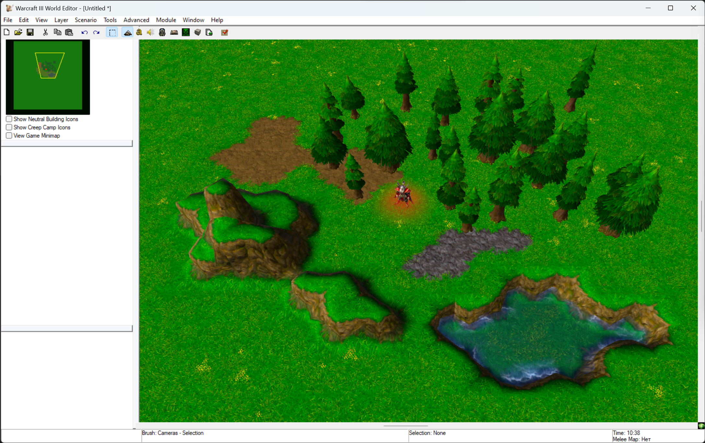
Task: Click the World Editor app icon
Action: [9, 8]
